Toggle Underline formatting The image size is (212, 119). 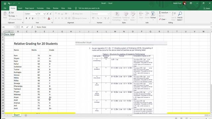[x=32, y=18]
